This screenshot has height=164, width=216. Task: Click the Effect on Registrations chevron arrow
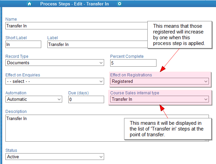(206, 81)
